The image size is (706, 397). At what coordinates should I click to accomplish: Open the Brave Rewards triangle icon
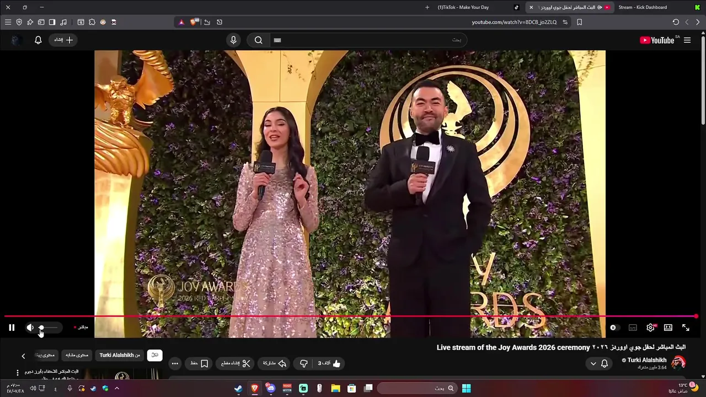click(181, 22)
